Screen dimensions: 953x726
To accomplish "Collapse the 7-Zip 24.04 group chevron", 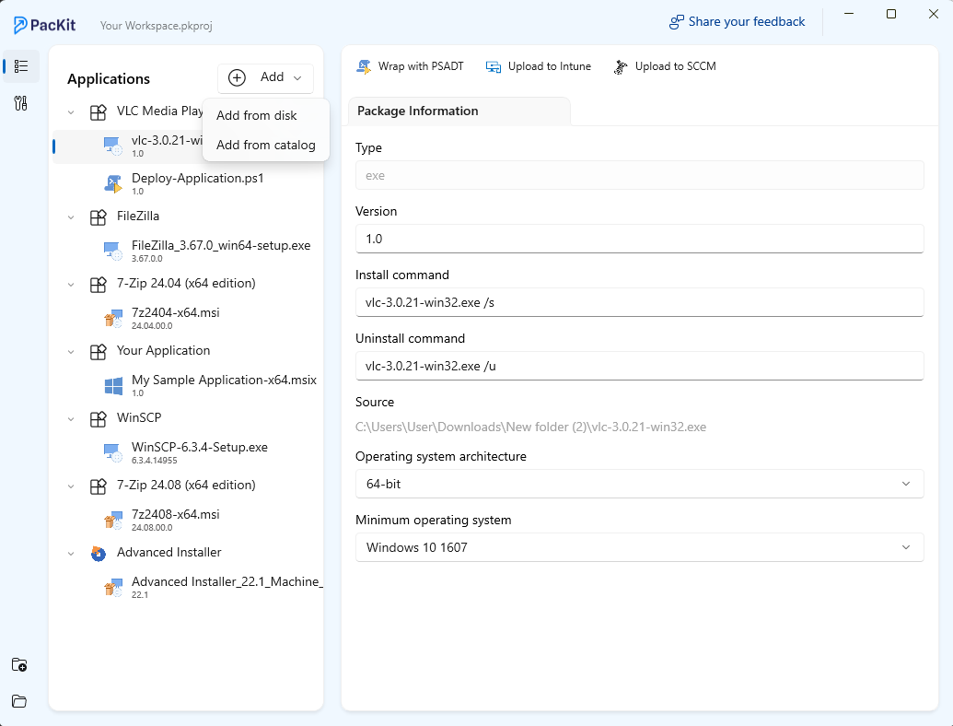I will (71, 285).
